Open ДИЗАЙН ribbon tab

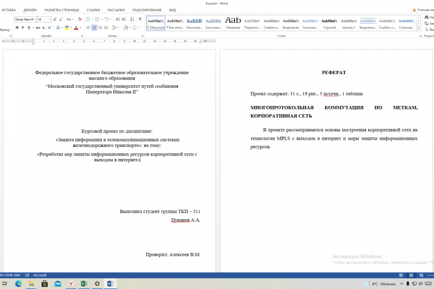click(x=30, y=10)
